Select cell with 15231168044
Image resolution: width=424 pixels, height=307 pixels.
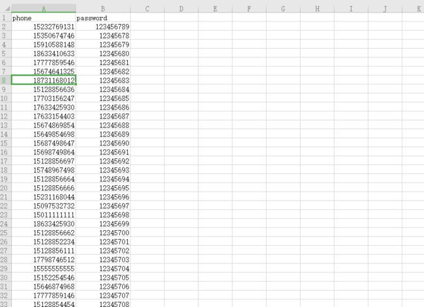pos(44,197)
